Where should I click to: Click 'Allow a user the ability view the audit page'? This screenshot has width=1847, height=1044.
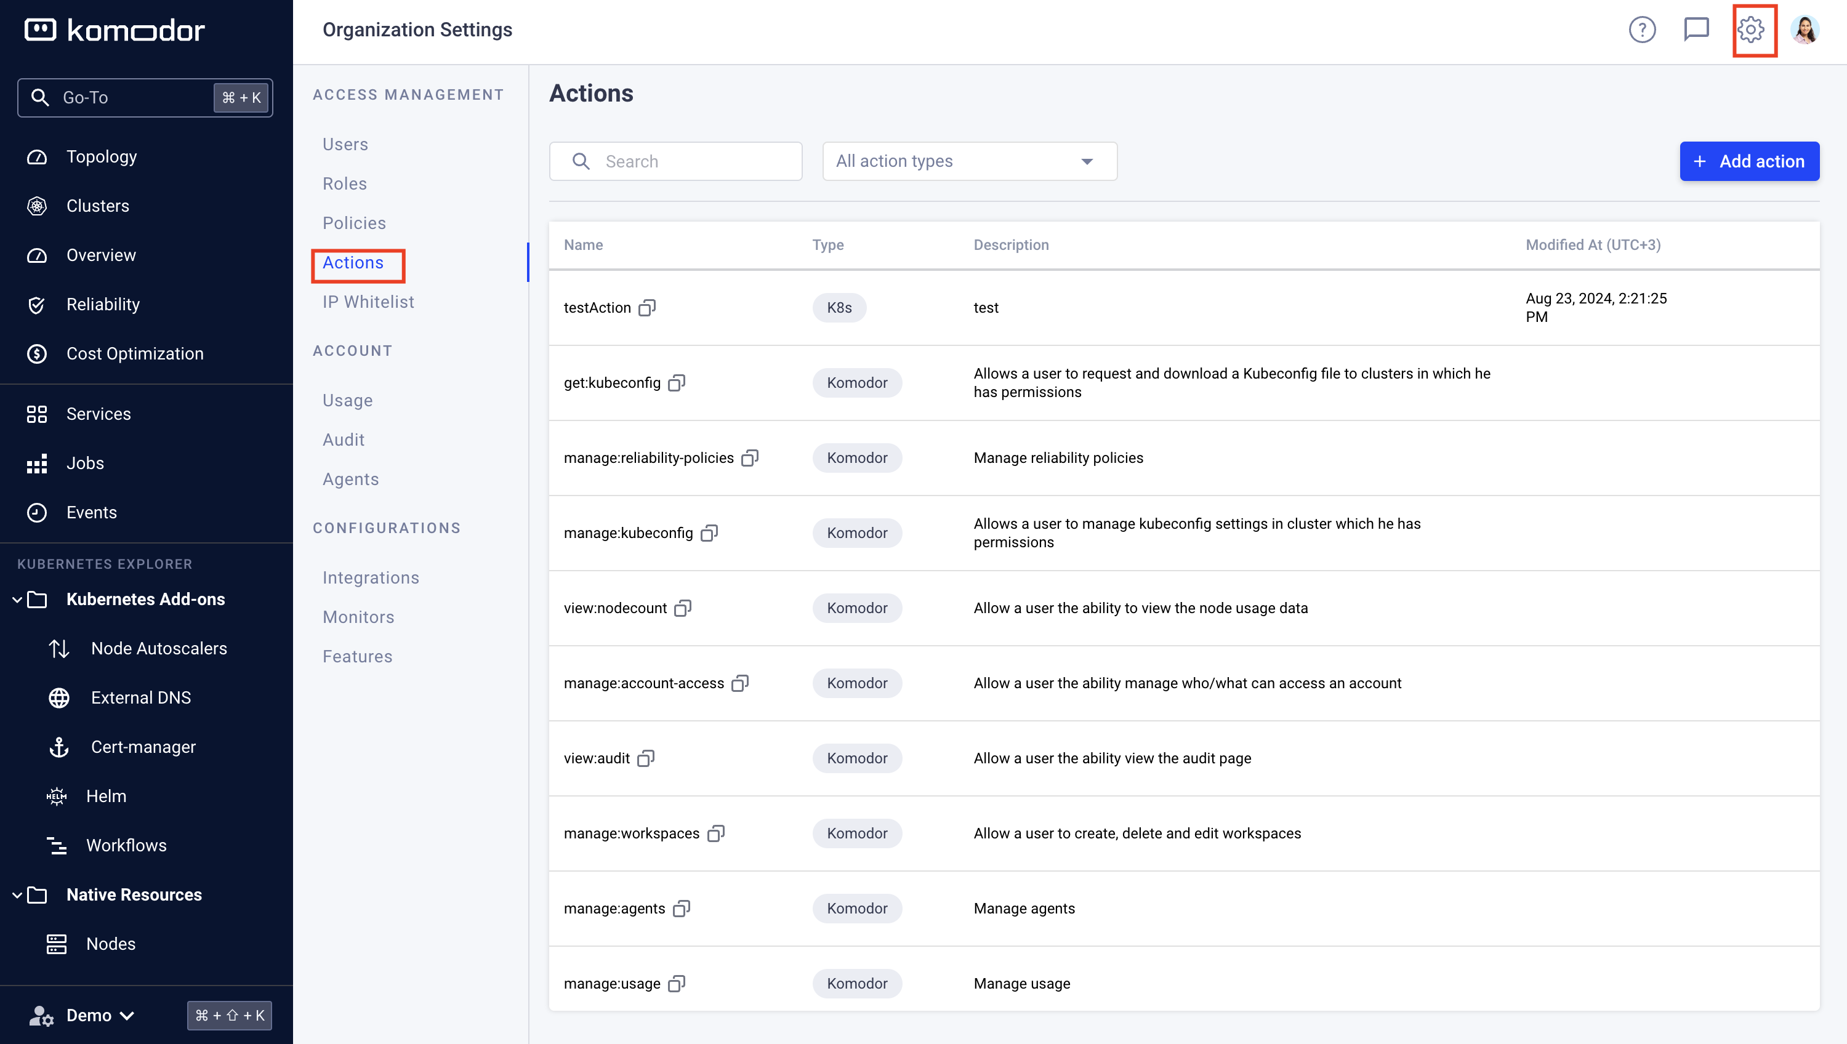[x=1112, y=758]
